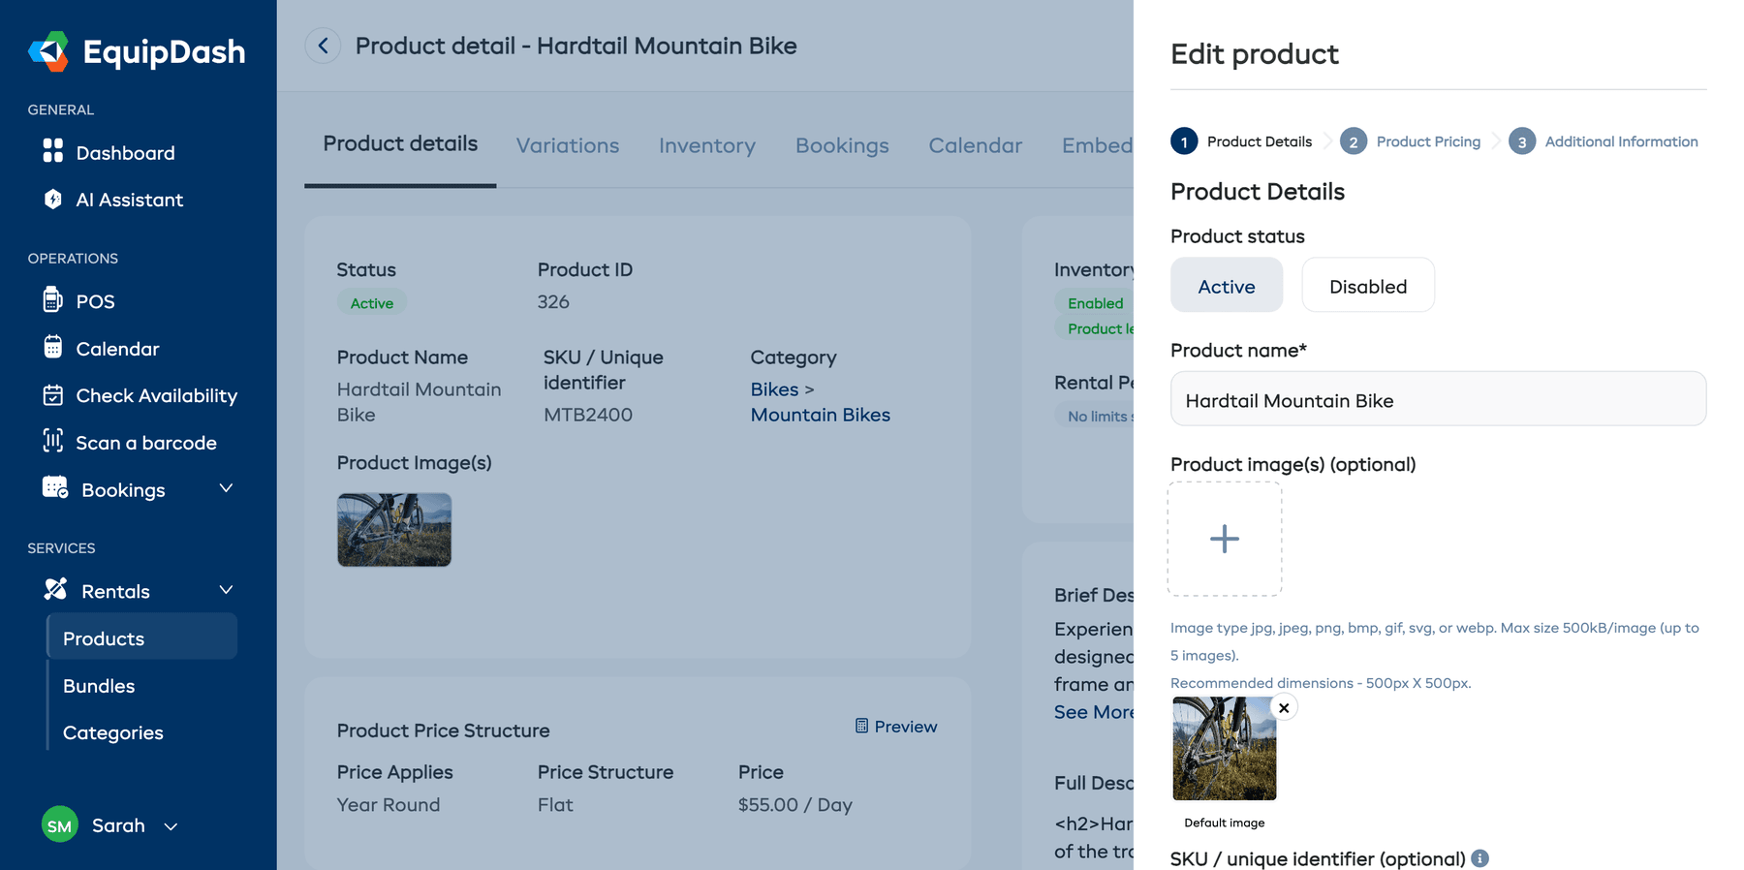This screenshot has width=1744, height=870.
Task: Click the Mountain Bikes category link
Action: click(x=821, y=415)
